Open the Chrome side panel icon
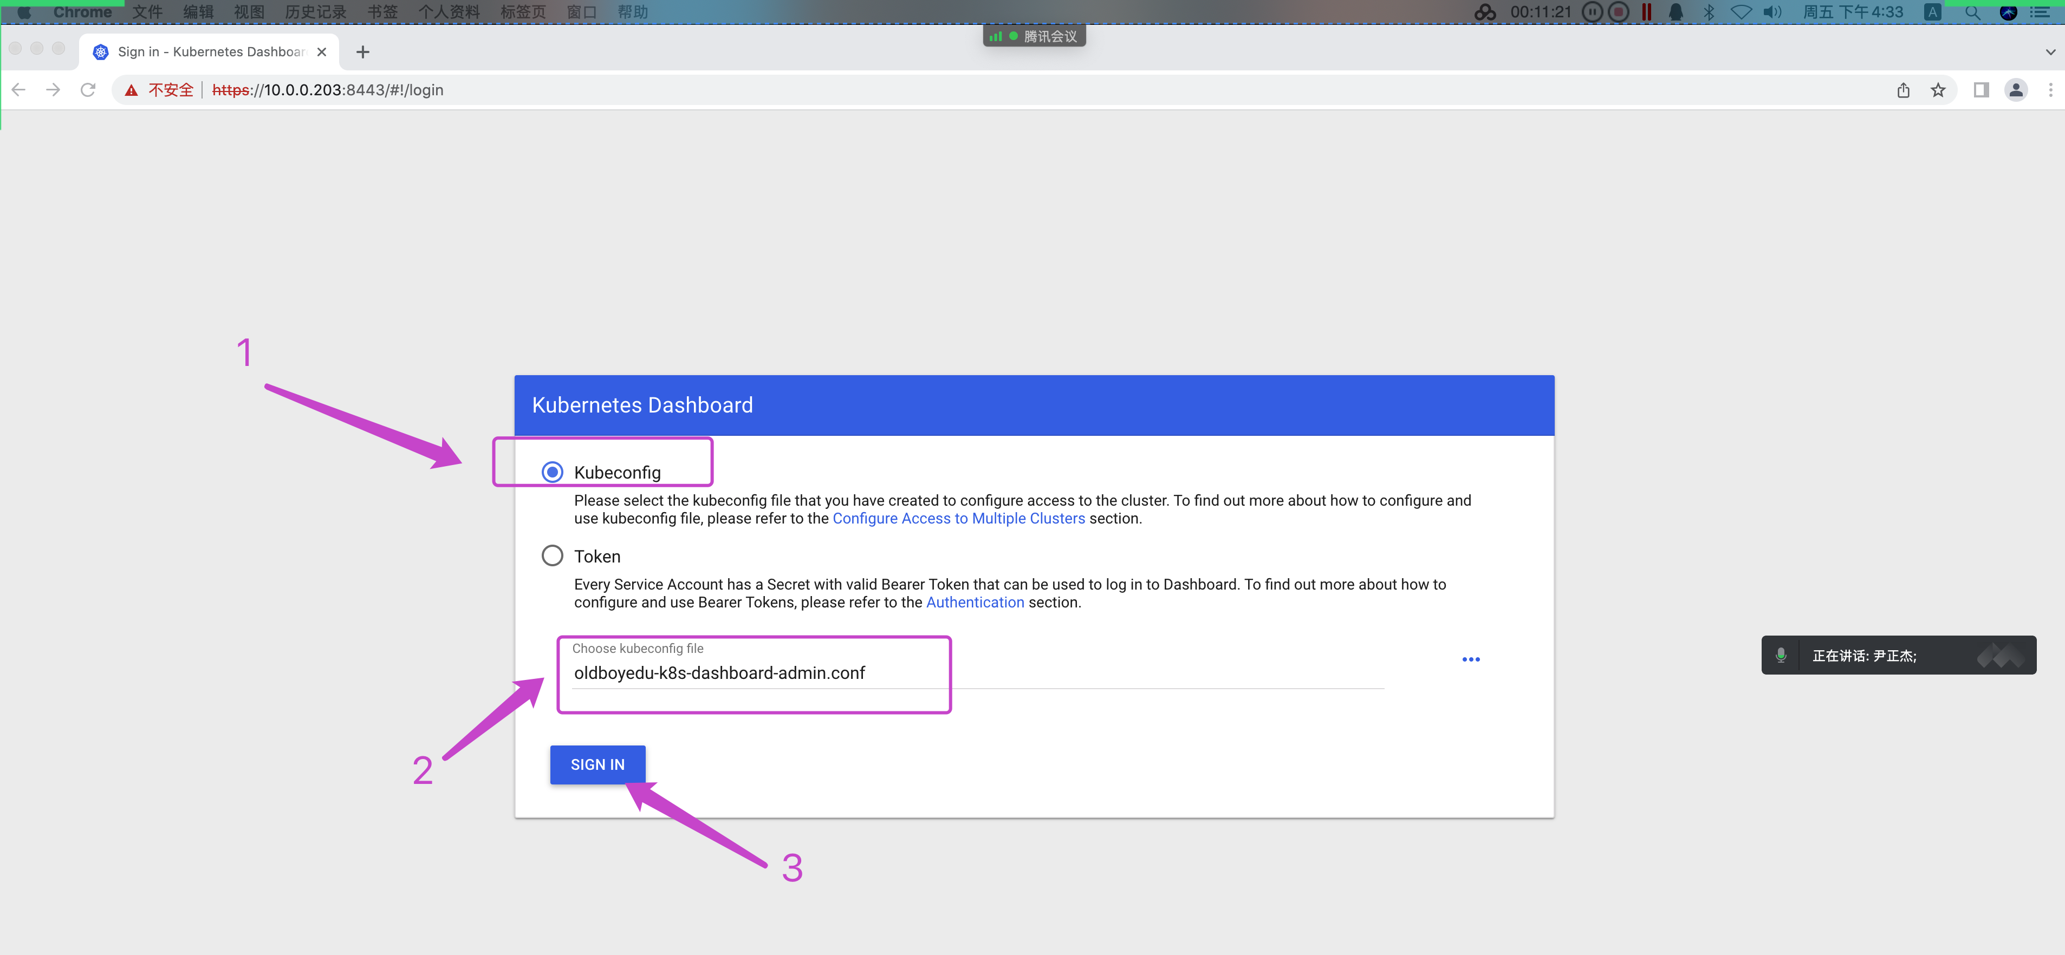The image size is (2065, 955). (x=1980, y=90)
